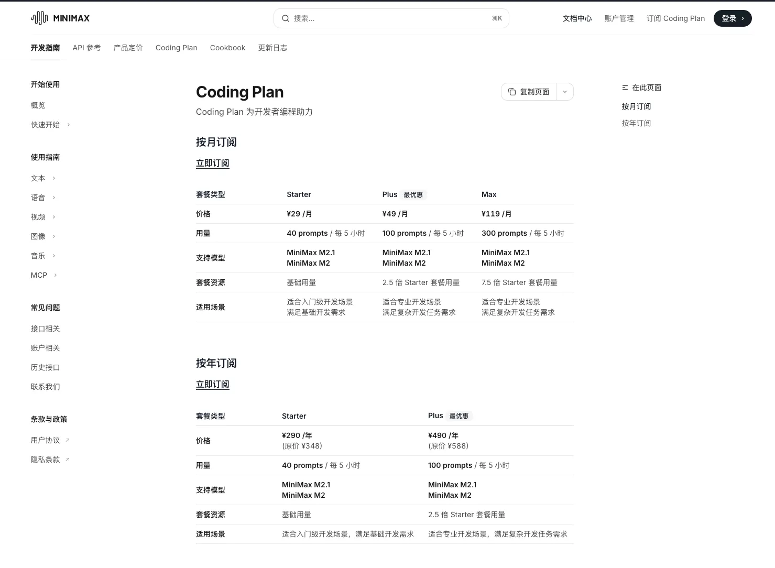The height and width of the screenshot is (568, 775).
Task: Open the 用户协议 link
Action: click(46, 440)
